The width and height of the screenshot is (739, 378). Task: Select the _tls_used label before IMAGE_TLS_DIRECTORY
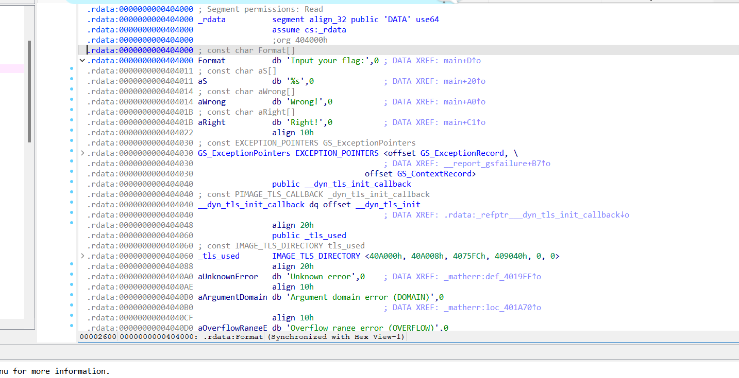coord(219,256)
